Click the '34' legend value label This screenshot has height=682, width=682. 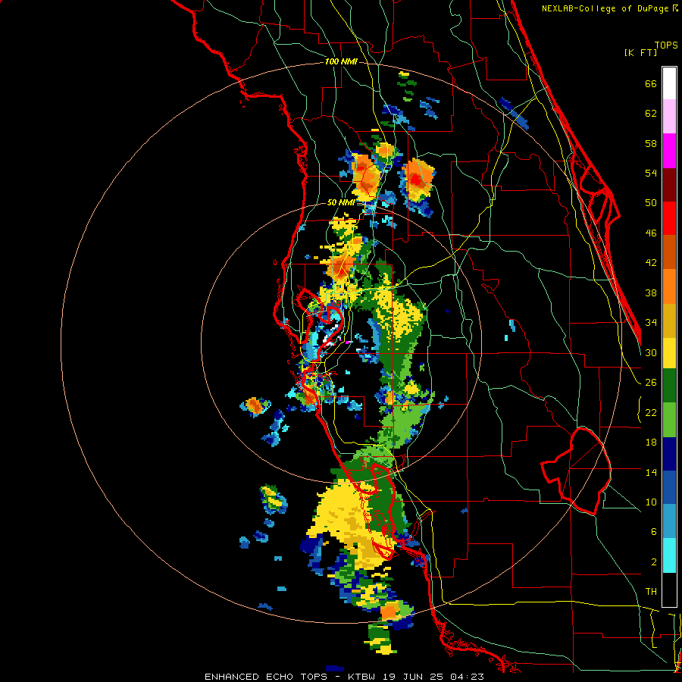tap(651, 323)
